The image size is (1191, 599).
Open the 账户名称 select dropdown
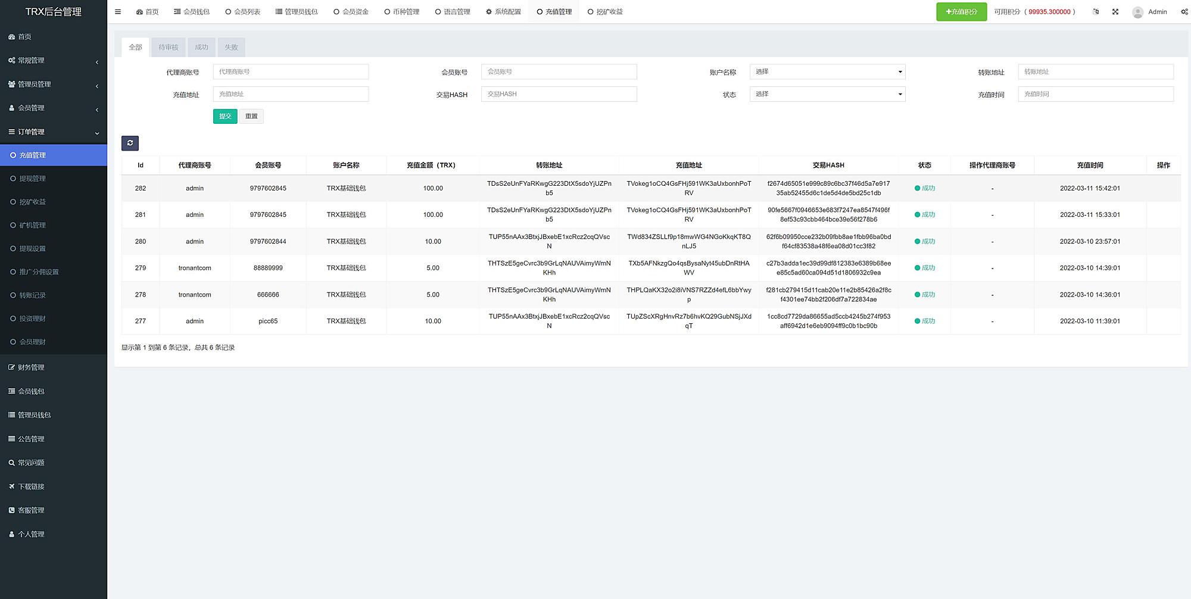click(827, 72)
